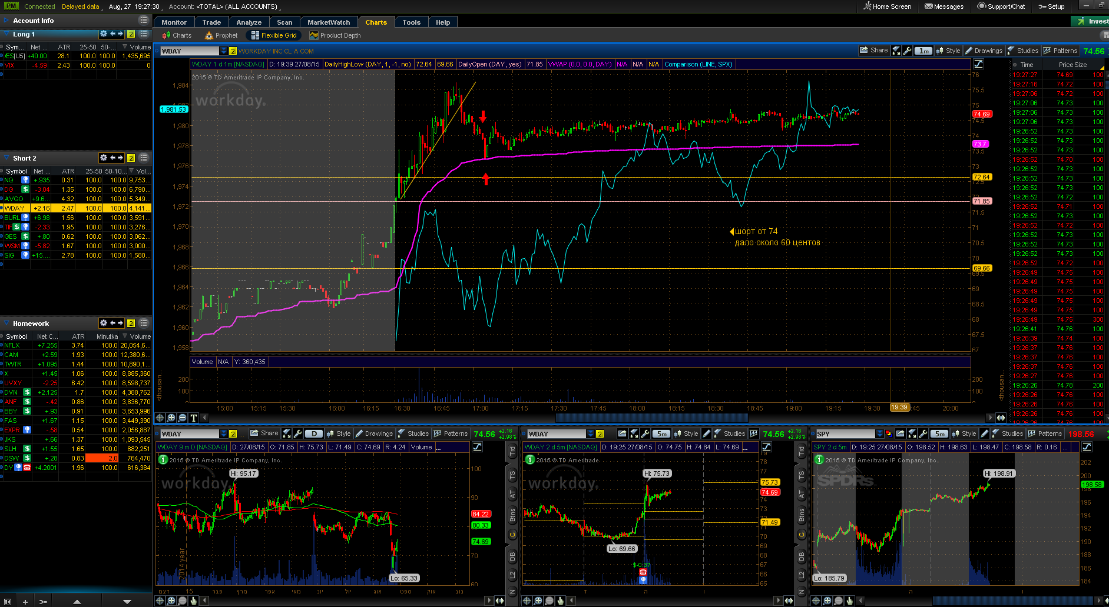Select the Flexible Grid sub-tab

[x=274, y=35]
